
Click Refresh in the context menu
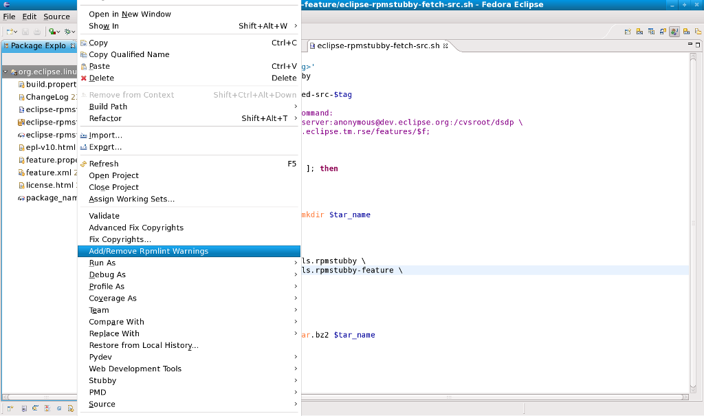coord(189,164)
